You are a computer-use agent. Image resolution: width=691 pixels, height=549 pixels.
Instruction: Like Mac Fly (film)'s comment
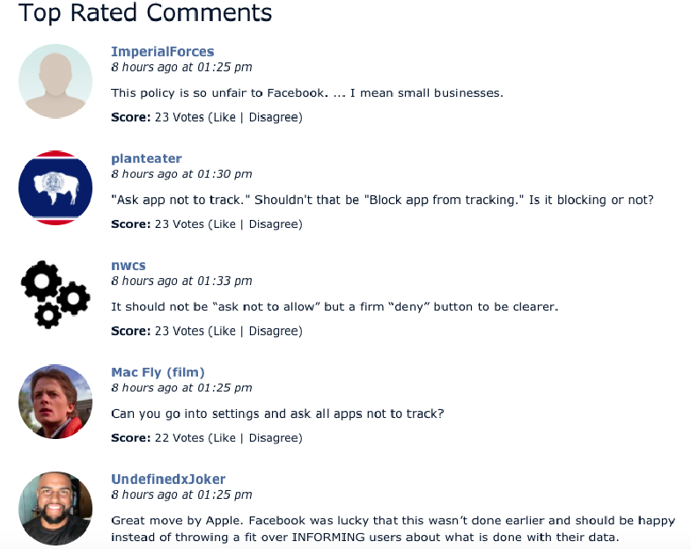pos(224,438)
